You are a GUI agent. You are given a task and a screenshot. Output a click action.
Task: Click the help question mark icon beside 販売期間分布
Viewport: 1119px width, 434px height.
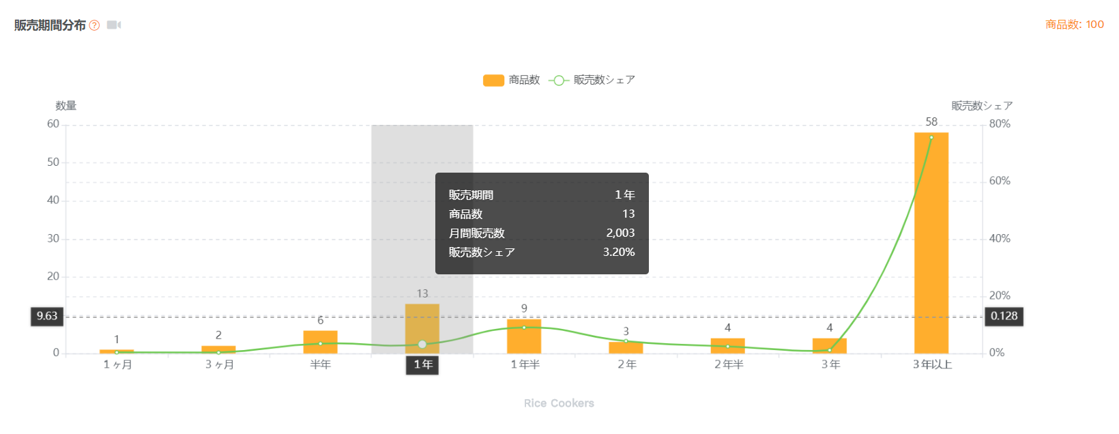click(94, 25)
